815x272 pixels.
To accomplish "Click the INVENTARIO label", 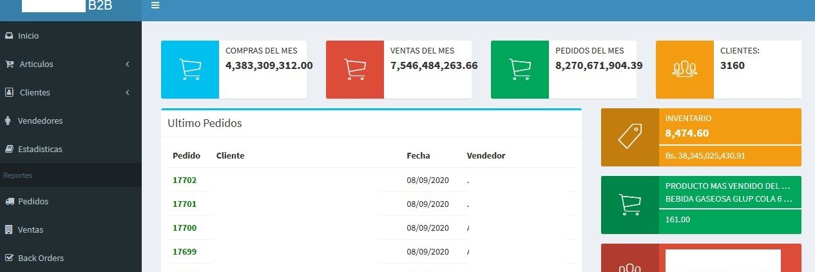I will [x=688, y=119].
